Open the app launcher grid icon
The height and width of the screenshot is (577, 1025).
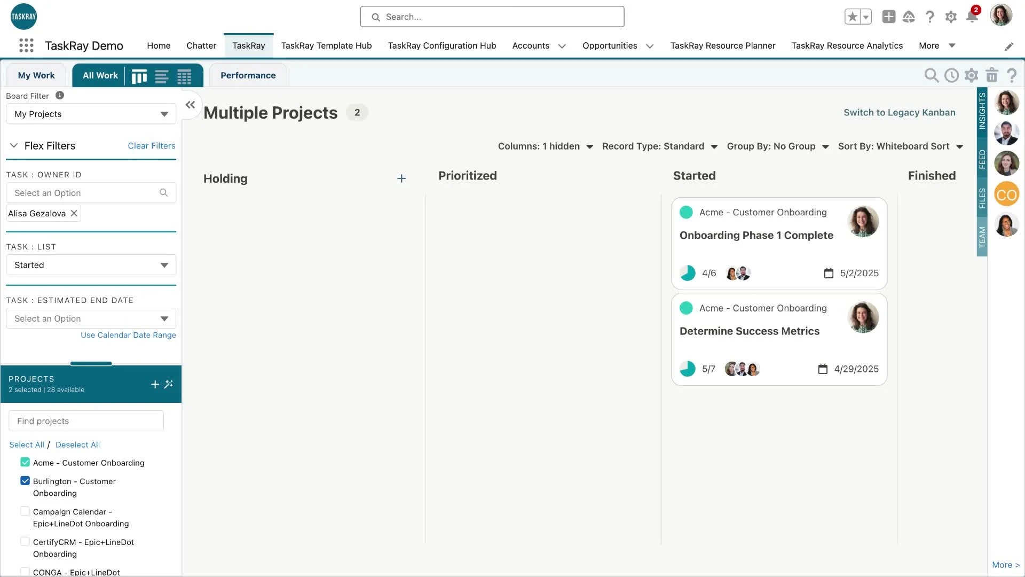26,45
